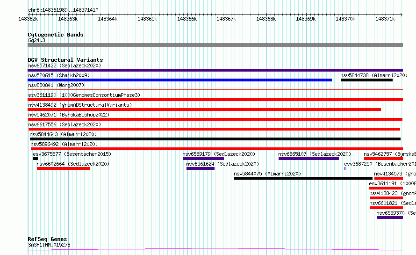Open esv3611190 (1000GenomesConsortiumPhase3) label
The width and height of the screenshot is (416, 255).
click(x=84, y=95)
